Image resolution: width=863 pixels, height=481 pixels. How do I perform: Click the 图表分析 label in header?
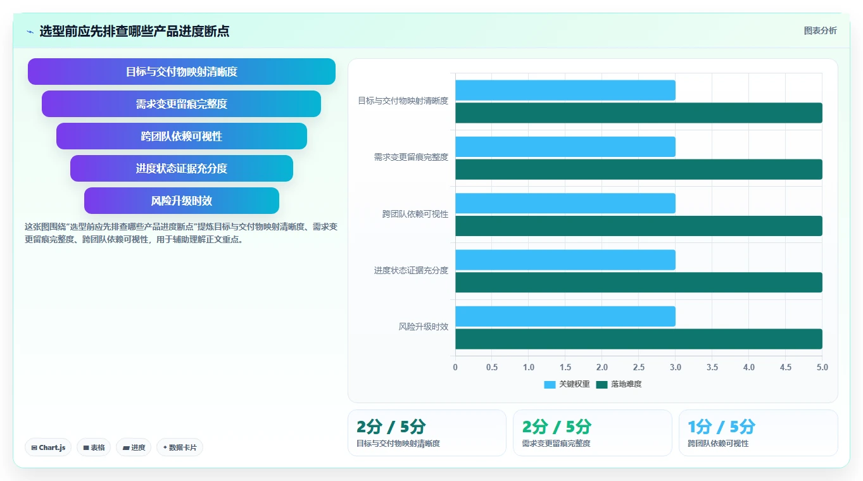click(820, 30)
